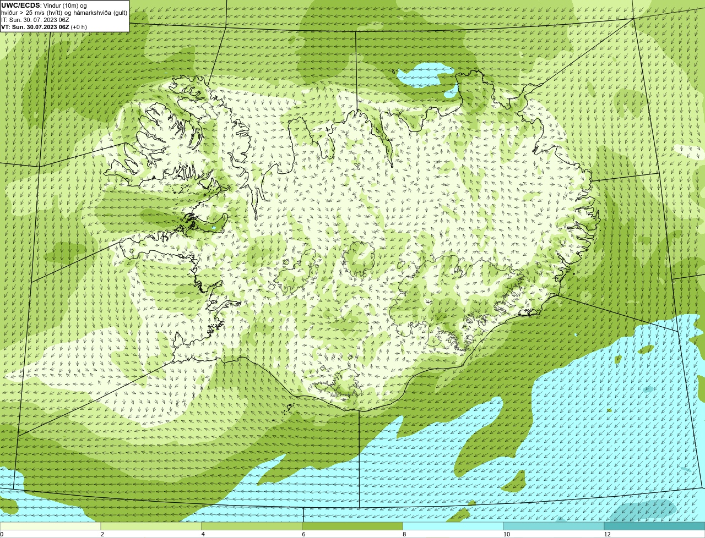Click the legend scale label "2"

point(102,534)
